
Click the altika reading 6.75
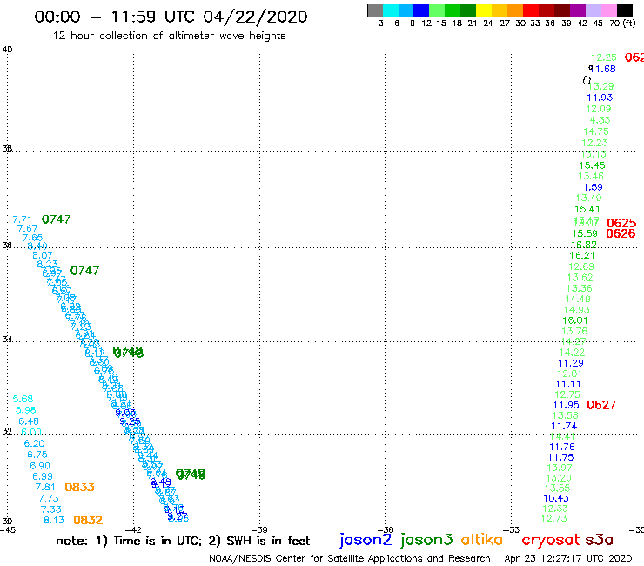point(37,455)
